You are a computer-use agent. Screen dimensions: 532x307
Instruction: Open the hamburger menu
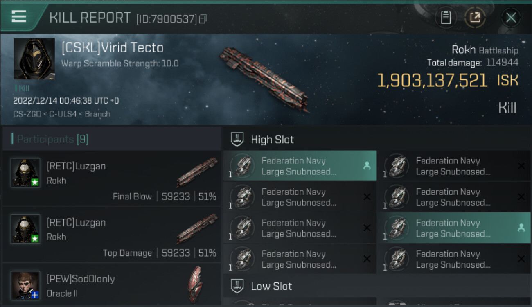point(19,17)
